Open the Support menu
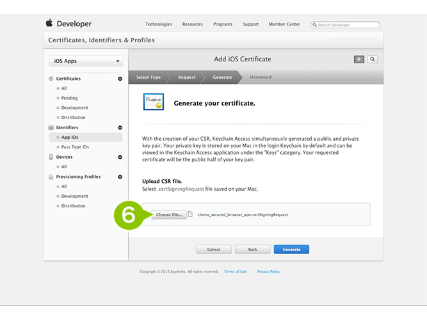 click(x=251, y=24)
